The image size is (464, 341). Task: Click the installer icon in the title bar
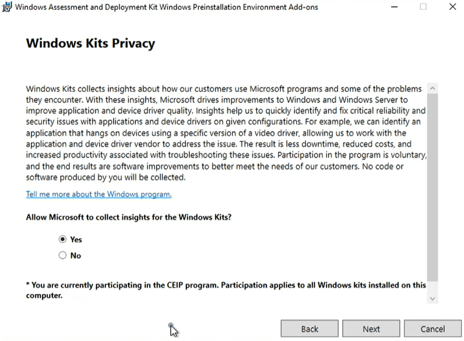pyautogui.click(x=7, y=7)
